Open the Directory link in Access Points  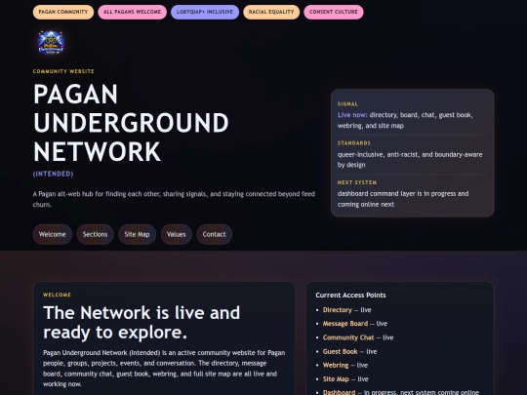coord(337,310)
